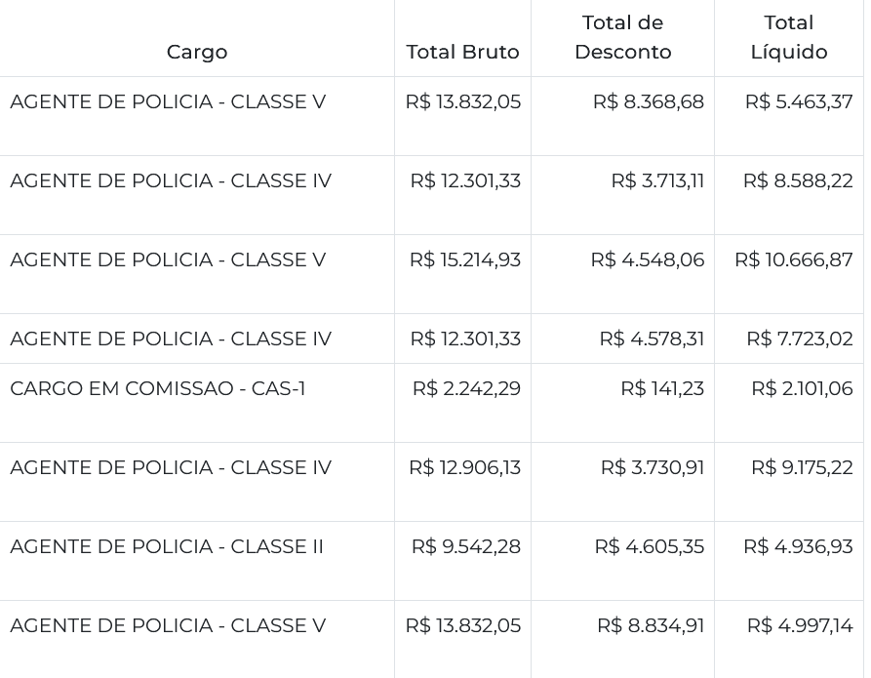The image size is (871, 678).
Task: Click the discount value R$ 3.713,11
Action: pos(657,180)
